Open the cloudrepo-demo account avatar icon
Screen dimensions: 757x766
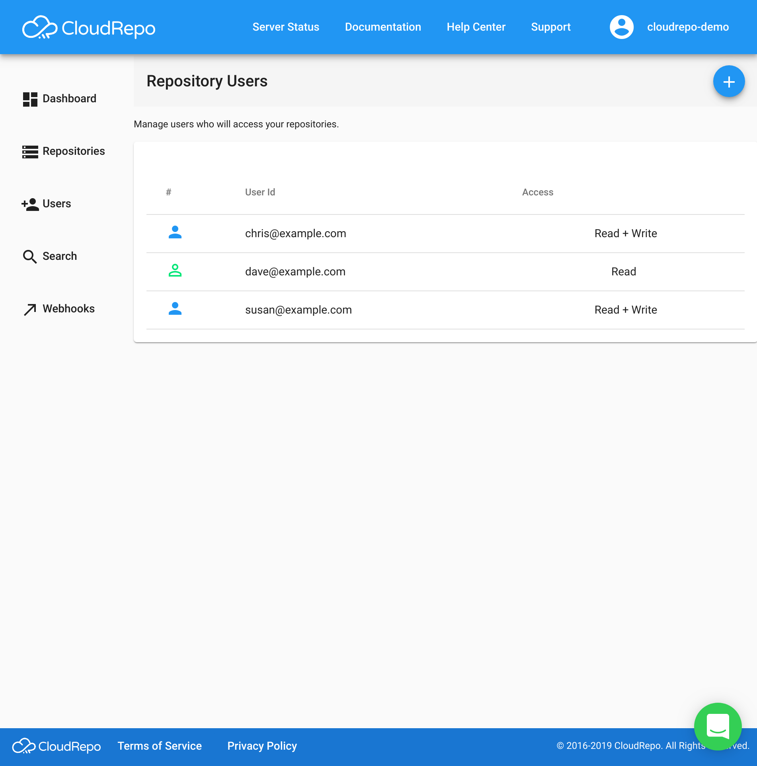pos(621,27)
